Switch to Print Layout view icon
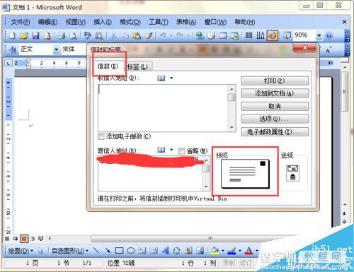 [x=24, y=239]
